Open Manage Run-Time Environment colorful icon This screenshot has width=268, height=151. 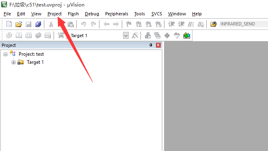(187, 36)
